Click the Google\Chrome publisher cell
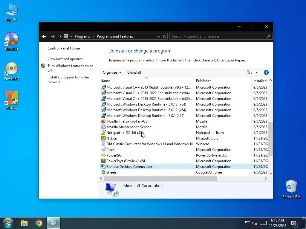The width and height of the screenshot is (306, 229). click(209, 172)
